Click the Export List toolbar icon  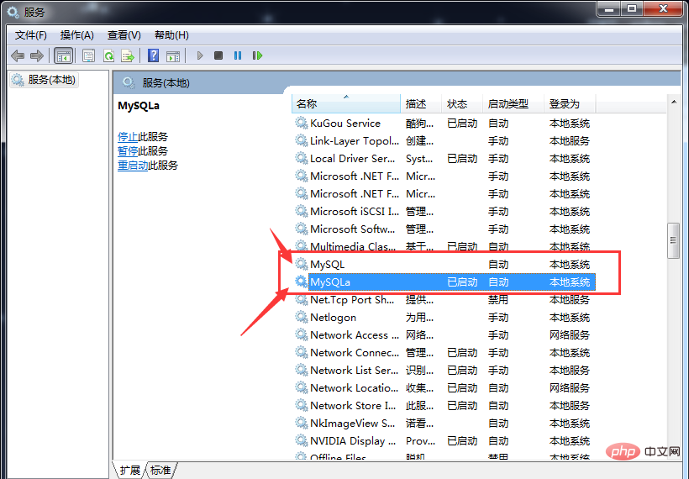click(x=128, y=55)
